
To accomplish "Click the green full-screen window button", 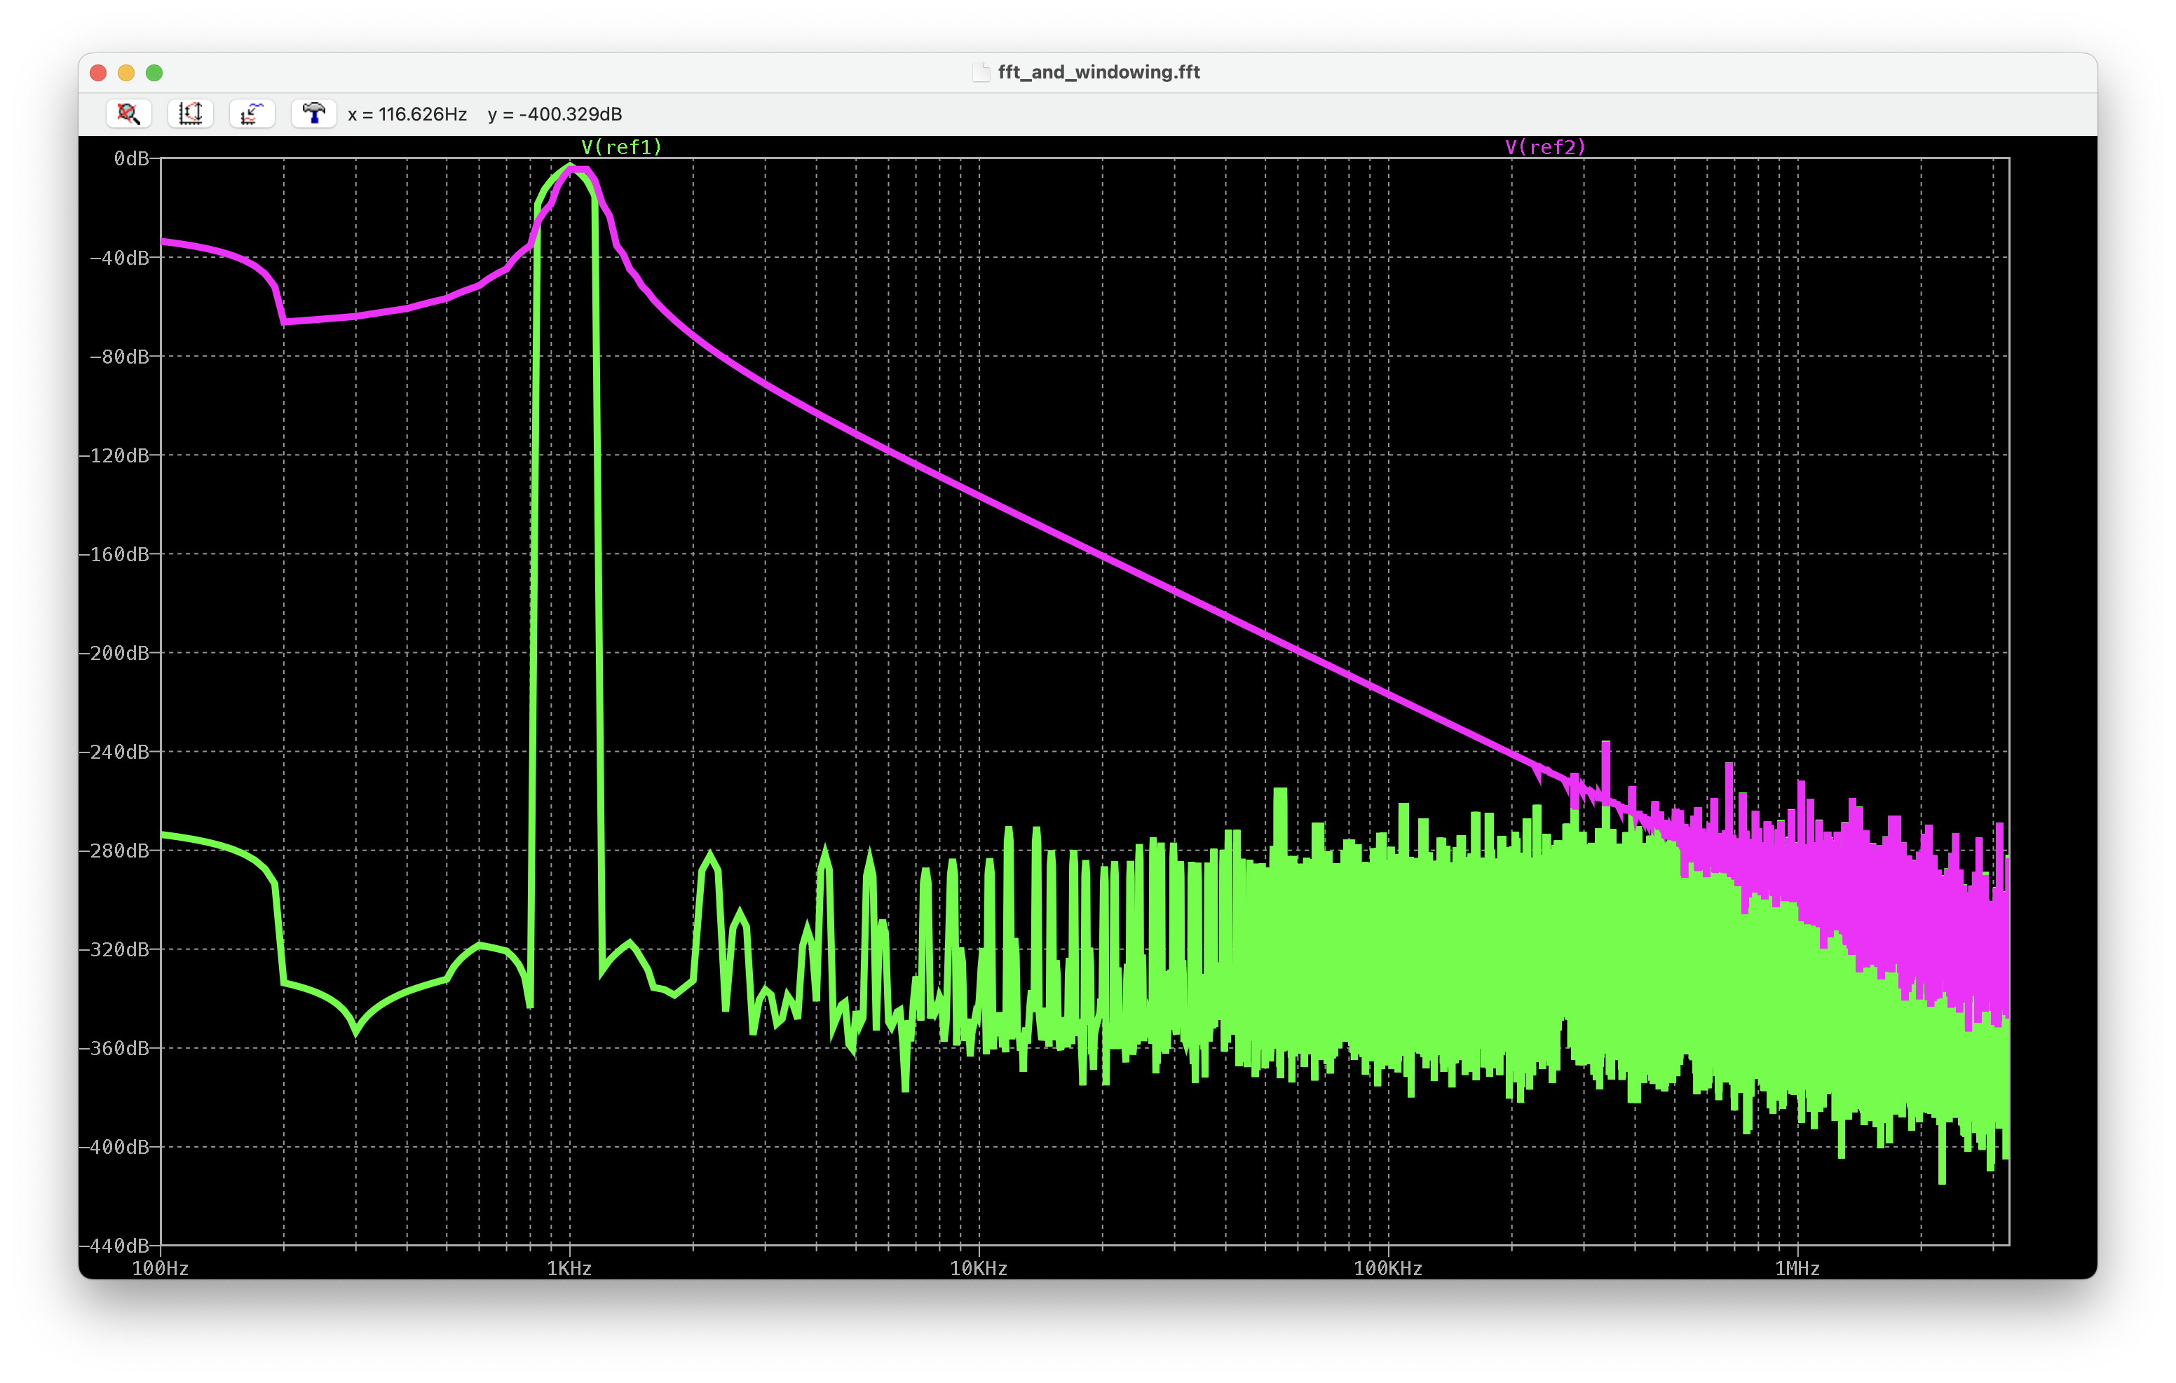I will tap(154, 72).
